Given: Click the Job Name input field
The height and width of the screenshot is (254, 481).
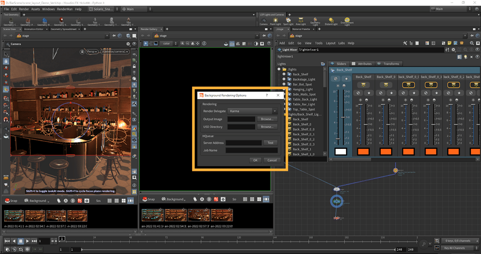Looking at the screenshot, I should coord(251,150).
